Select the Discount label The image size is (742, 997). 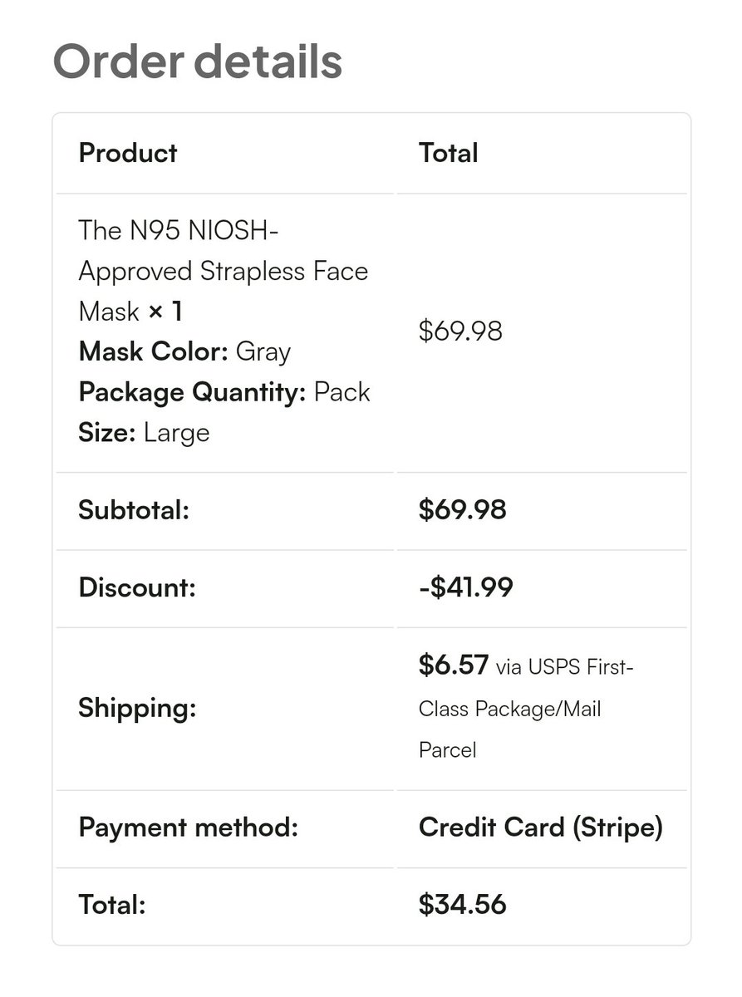137,588
